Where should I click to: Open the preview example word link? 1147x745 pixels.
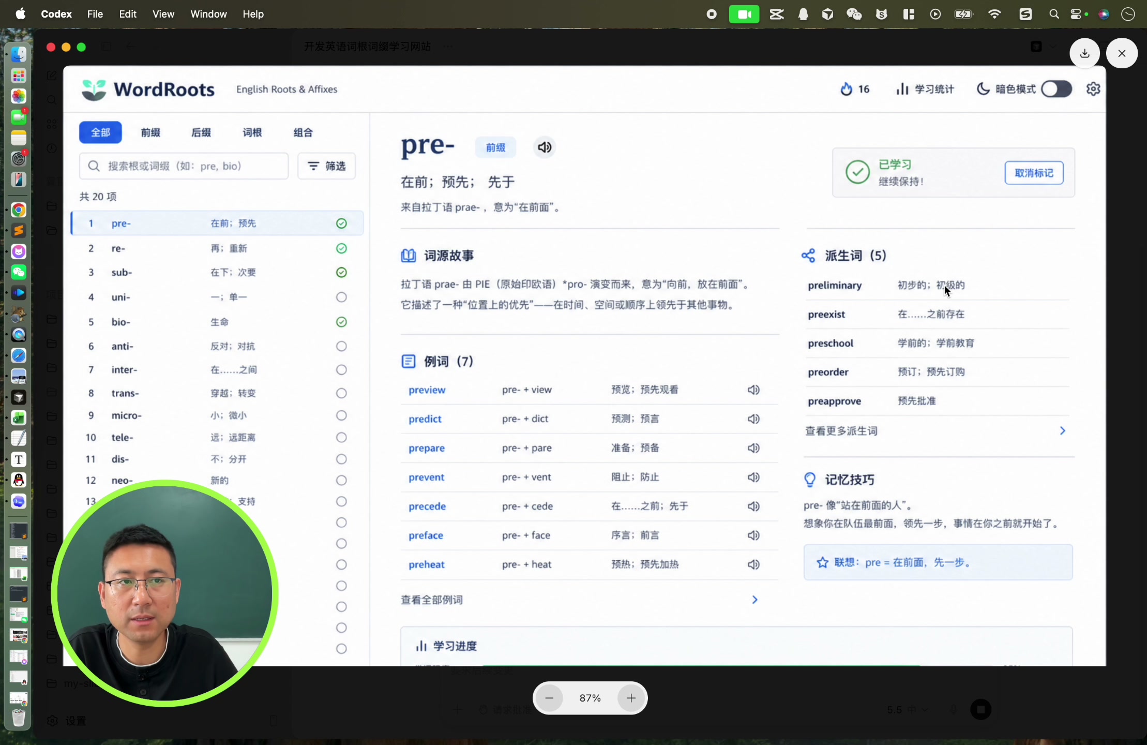tap(427, 390)
